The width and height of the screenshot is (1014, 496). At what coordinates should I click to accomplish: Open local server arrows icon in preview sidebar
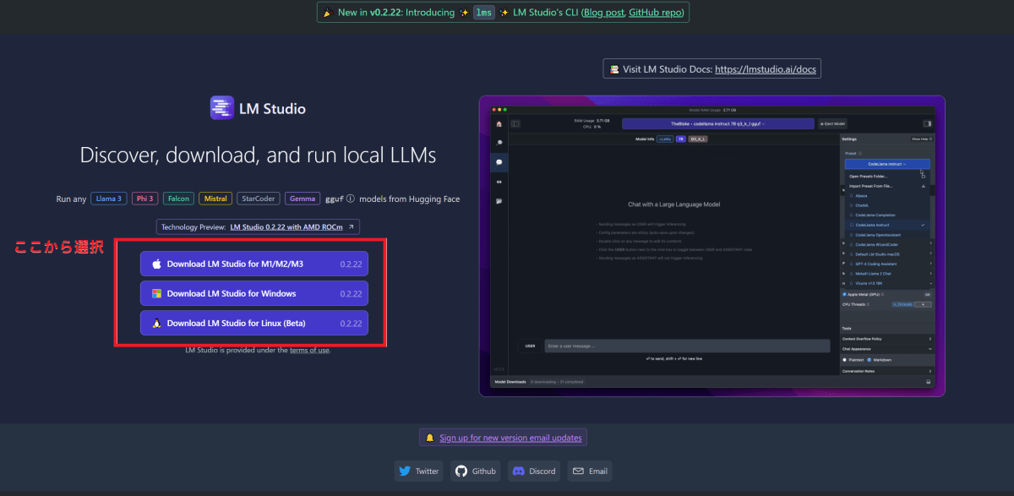[499, 182]
